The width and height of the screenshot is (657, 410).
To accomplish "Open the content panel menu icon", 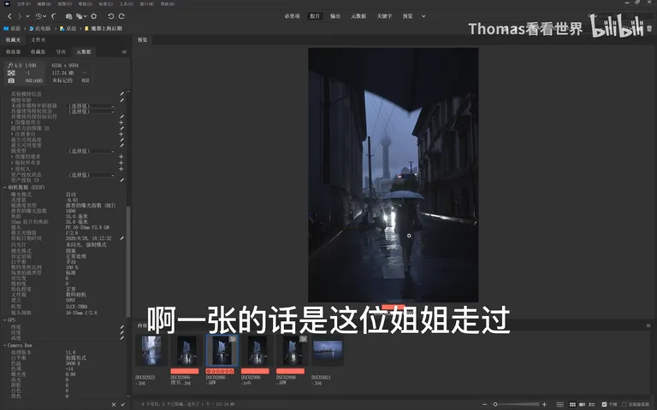I will (x=648, y=325).
